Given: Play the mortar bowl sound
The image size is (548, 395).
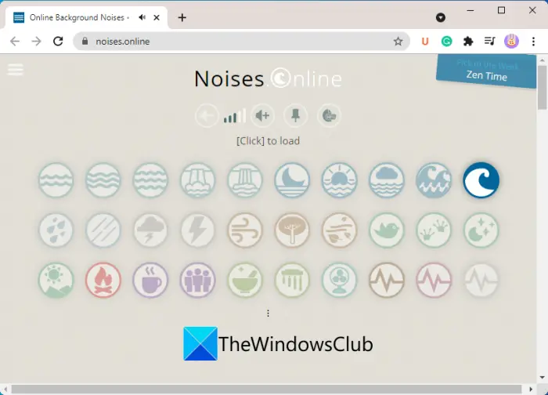Looking at the screenshot, I should click(x=245, y=280).
